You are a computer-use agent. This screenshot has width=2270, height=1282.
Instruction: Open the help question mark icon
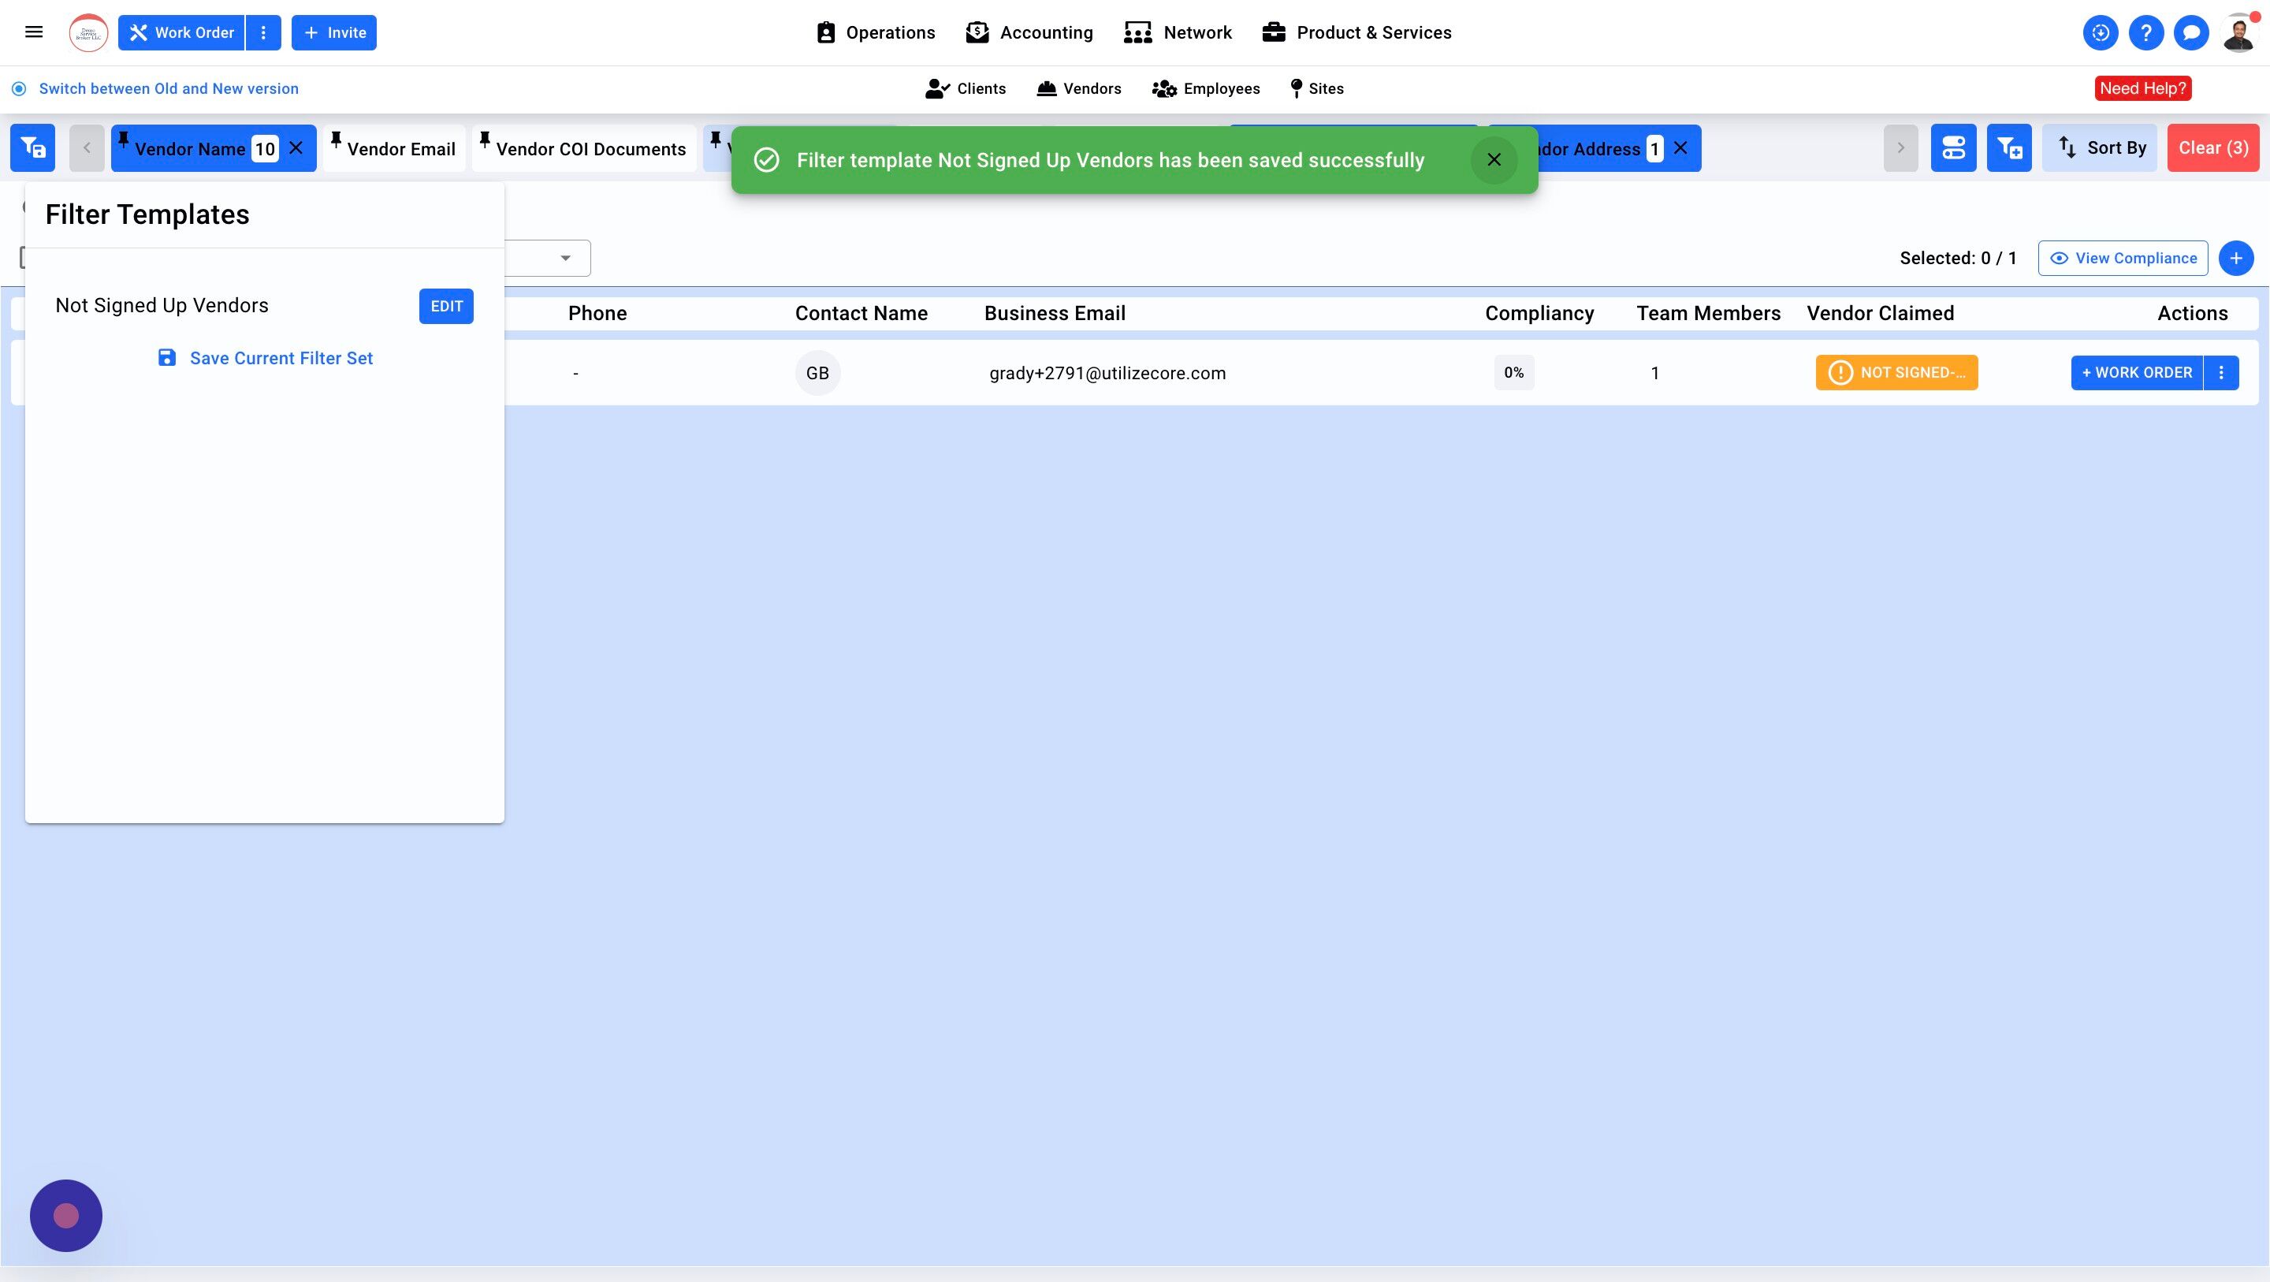[2145, 33]
